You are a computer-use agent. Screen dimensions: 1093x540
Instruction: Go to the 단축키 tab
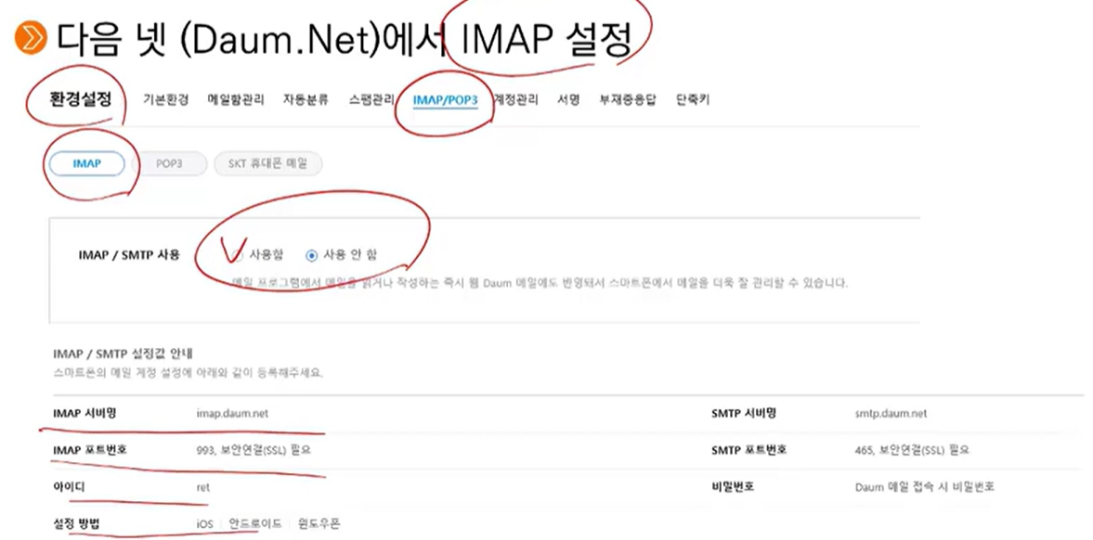(692, 99)
